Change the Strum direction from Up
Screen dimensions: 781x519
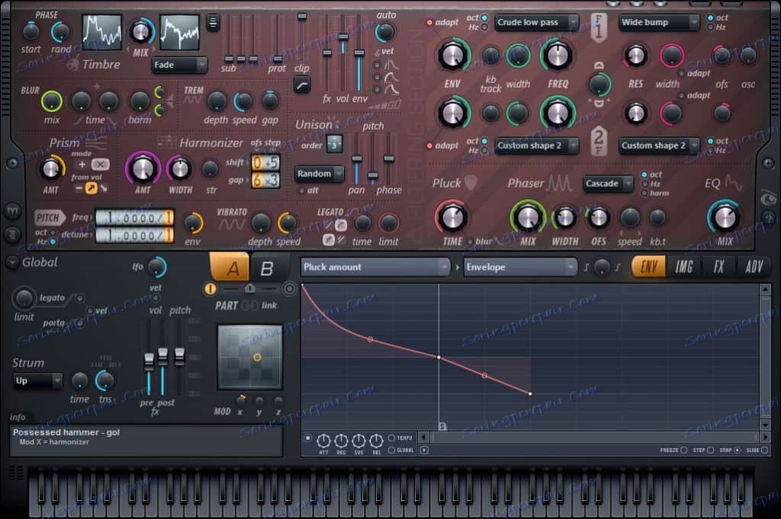[x=37, y=381]
